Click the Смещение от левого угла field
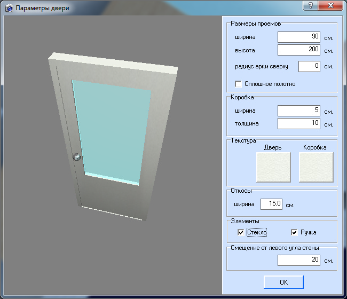Viewport: 347px width, 299px height. coord(299,260)
